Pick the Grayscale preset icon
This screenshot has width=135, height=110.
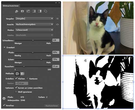pos(34,11)
